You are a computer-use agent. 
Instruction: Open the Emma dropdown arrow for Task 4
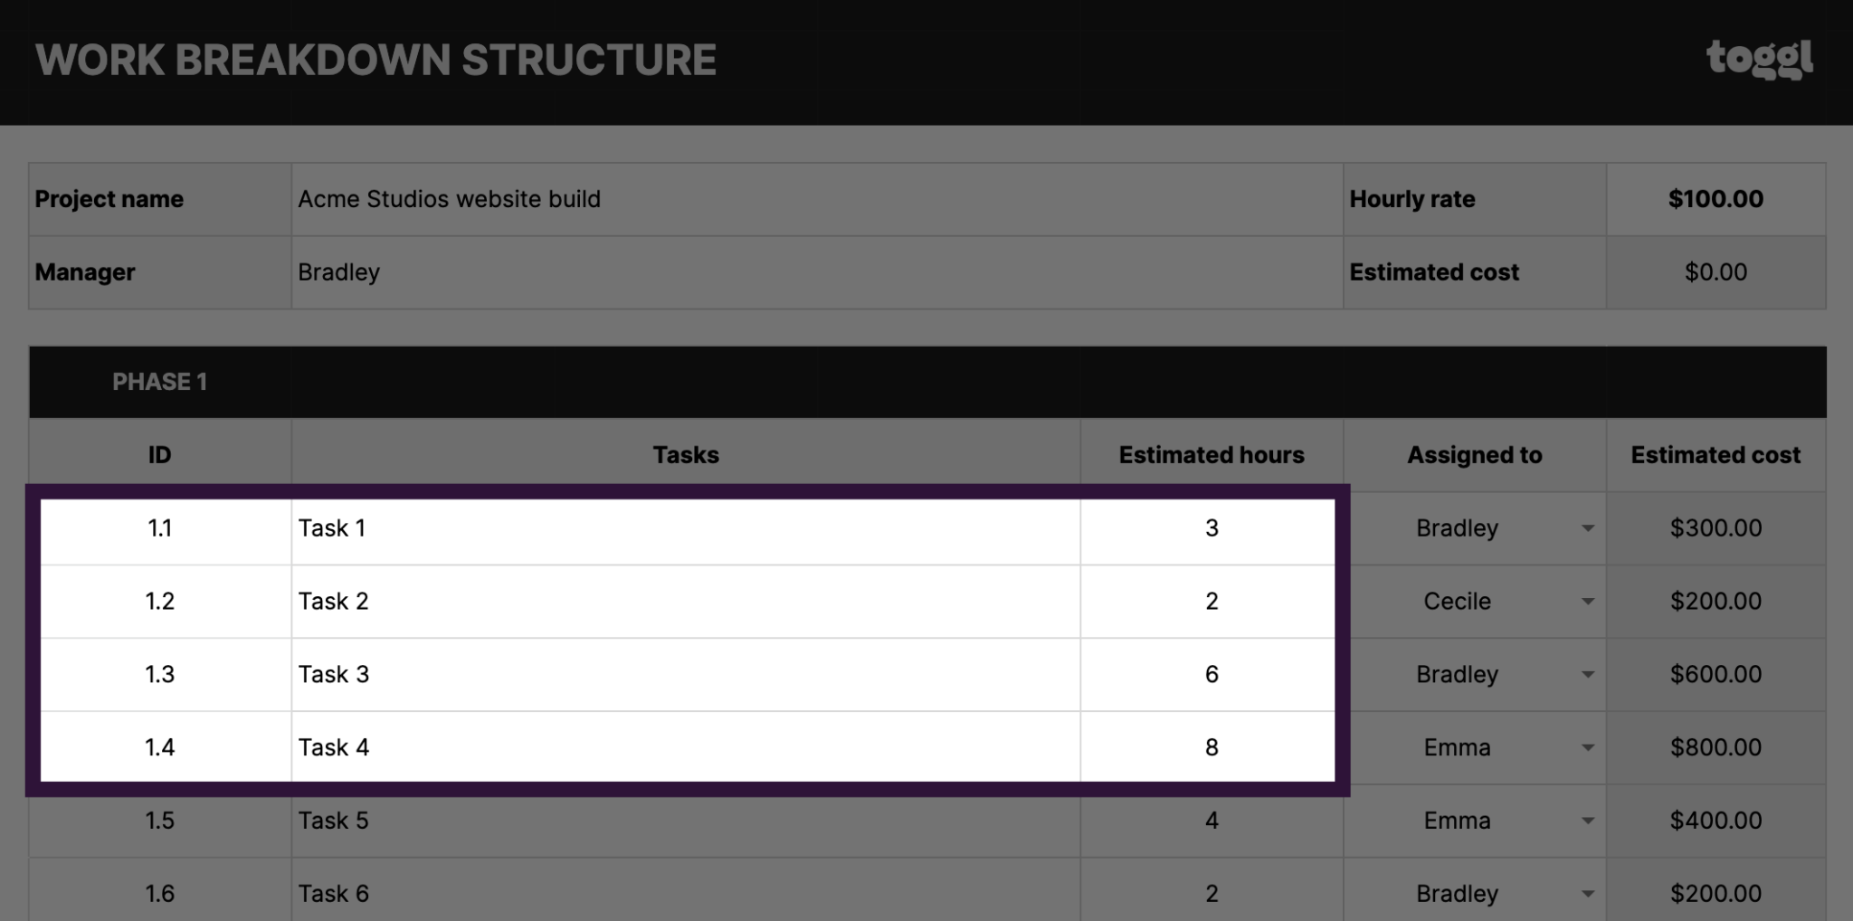click(1587, 748)
